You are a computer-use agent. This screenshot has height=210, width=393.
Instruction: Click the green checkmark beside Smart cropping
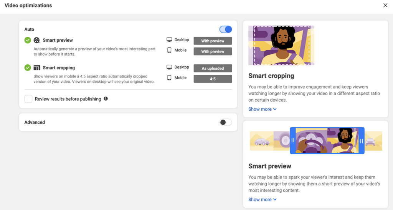tap(28, 68)
